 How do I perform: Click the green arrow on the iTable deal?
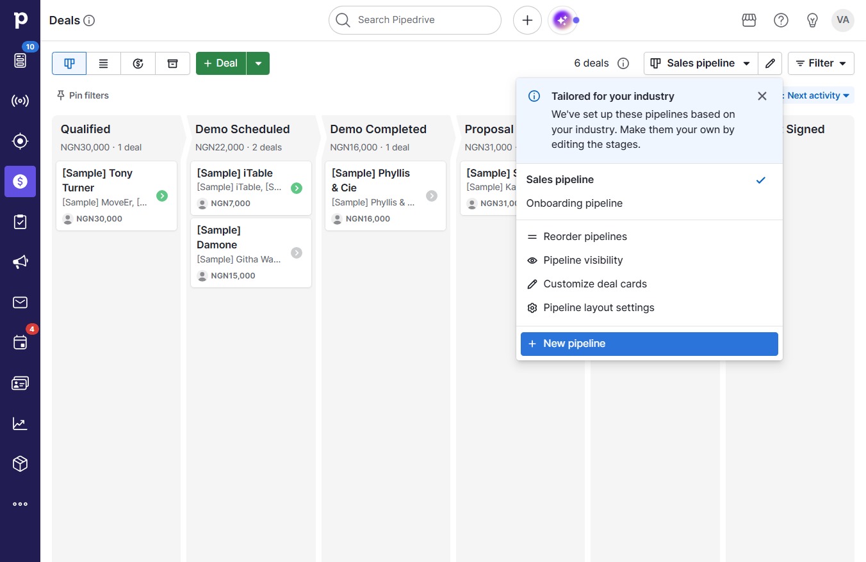pos(297,188)
